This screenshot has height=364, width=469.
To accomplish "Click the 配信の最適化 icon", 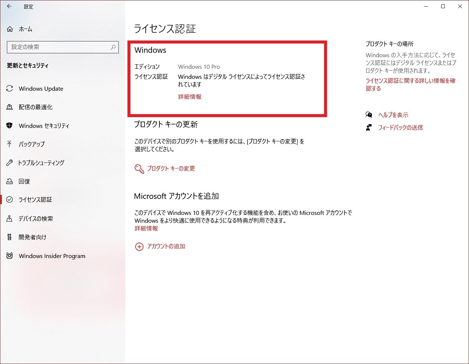I will pos(10,107).
